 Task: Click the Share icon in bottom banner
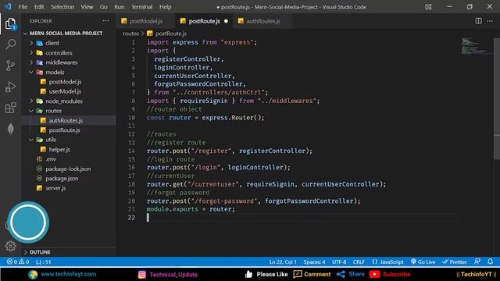[341, 274]
